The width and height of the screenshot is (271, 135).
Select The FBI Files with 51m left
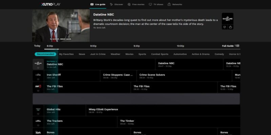(87, 87)
